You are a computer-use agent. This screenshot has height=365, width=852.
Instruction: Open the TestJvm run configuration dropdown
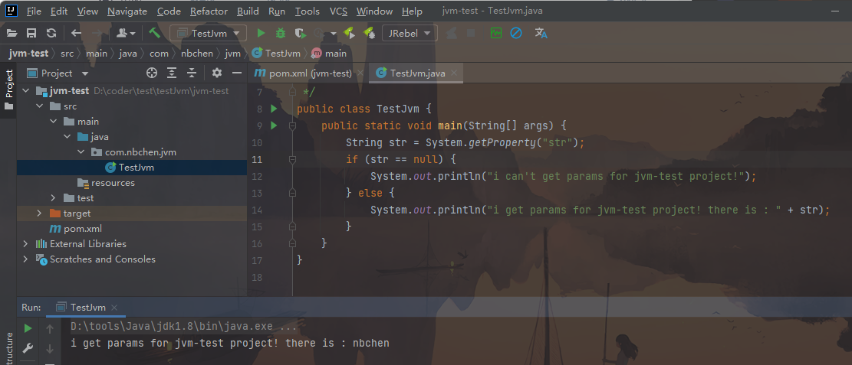pyautogui.click(x=208, y=33)
